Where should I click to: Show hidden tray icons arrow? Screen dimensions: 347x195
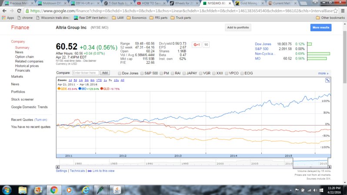(x=290, y=190)
